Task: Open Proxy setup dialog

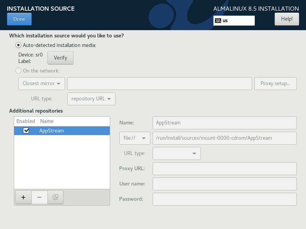Action: [x=275, y=83]
